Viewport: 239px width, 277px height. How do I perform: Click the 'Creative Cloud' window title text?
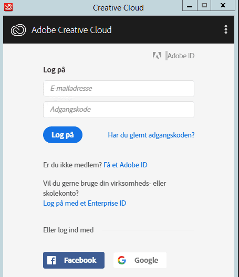coord(118,8)
